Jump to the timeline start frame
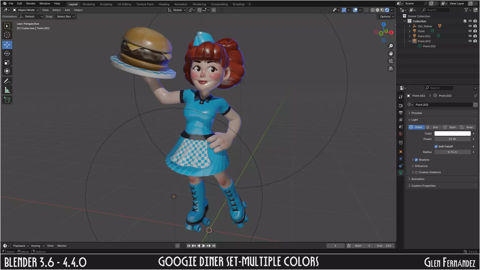 click(x=189, y=246)
